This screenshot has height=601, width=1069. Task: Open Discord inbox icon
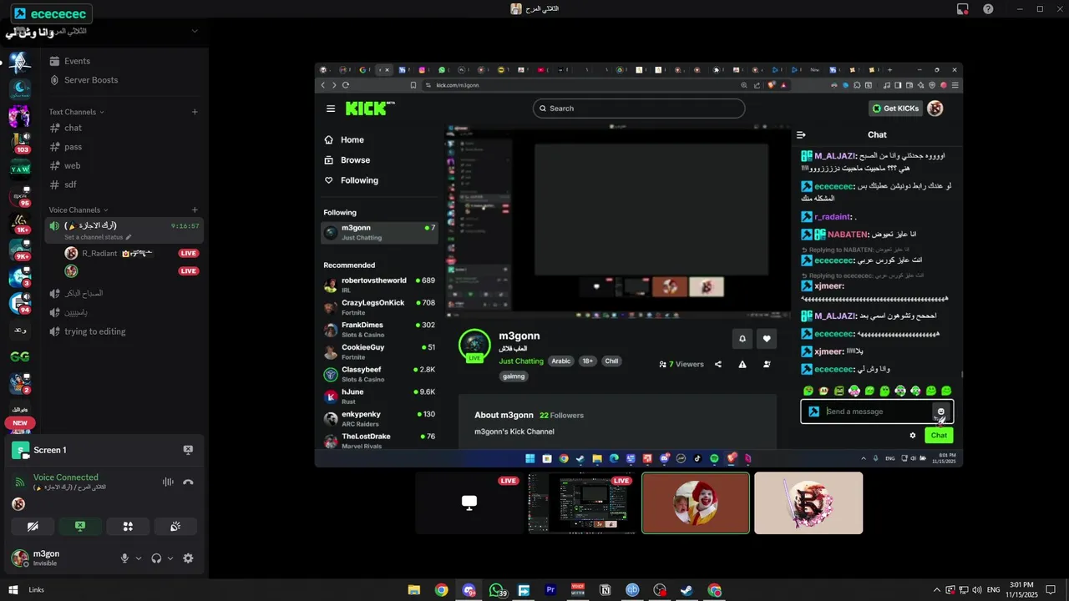click(962, 9)
